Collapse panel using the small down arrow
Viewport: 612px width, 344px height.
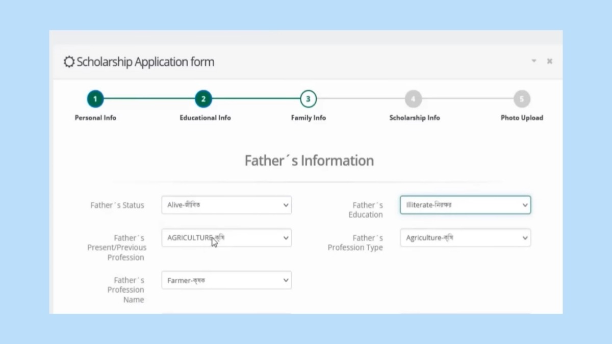tap(534, 61)
